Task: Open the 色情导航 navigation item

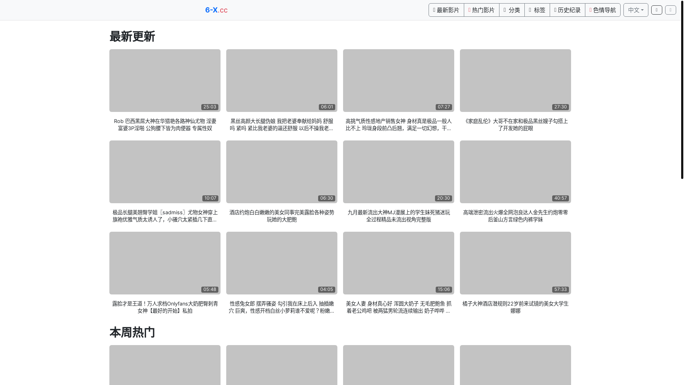Action: [602, 10]
